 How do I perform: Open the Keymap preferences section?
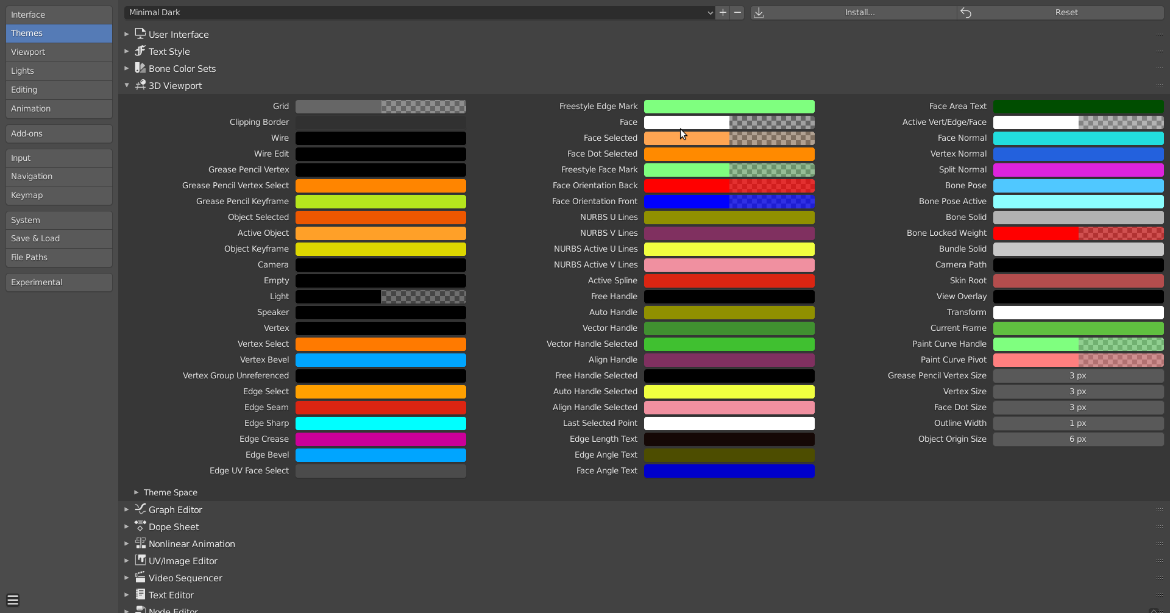tap(58, 195)
